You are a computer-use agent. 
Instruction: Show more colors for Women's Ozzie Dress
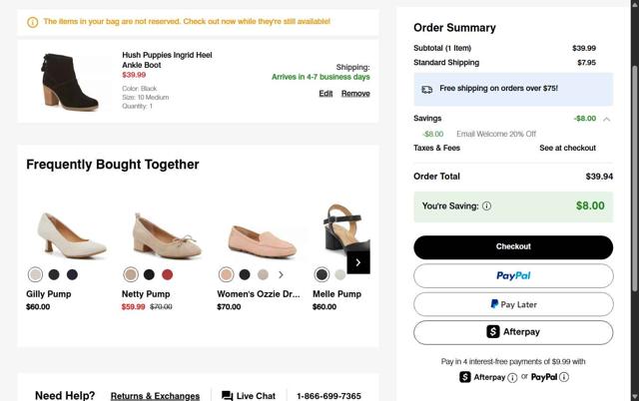pyautogui.click(x=281, y=274)
